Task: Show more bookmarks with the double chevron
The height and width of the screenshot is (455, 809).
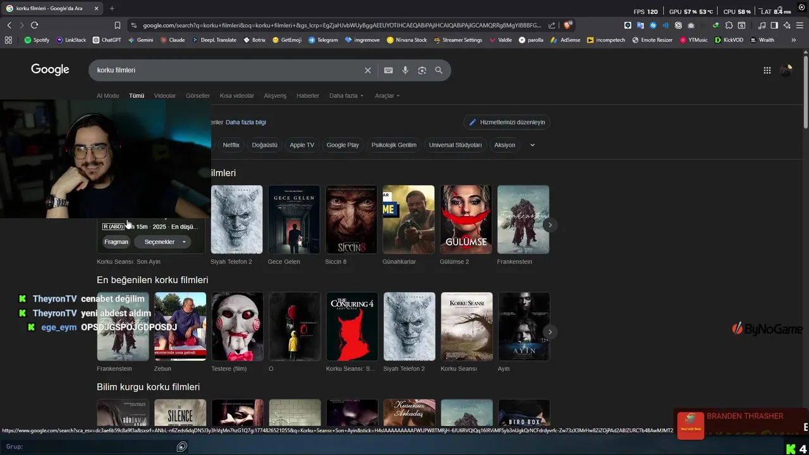Action: pyautogui.click(x=793, y=40)
